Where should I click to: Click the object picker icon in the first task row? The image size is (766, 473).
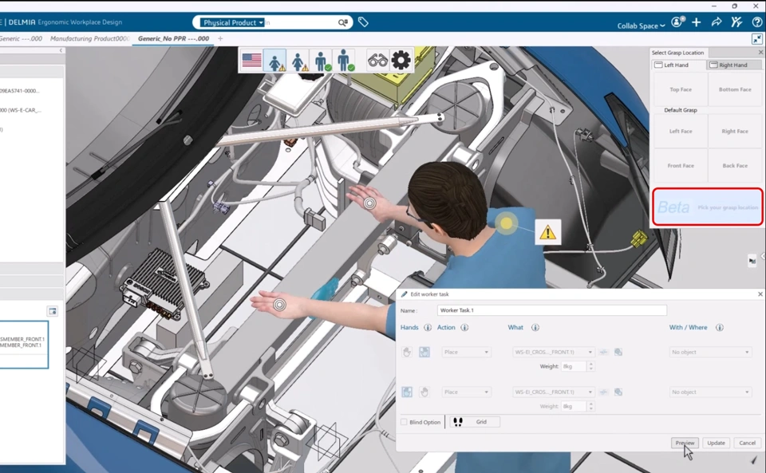coord(618,352)
